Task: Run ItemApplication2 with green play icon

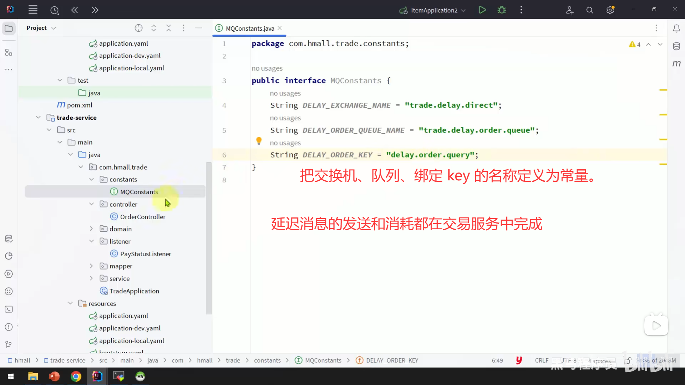Action: (x=482, y=10)
